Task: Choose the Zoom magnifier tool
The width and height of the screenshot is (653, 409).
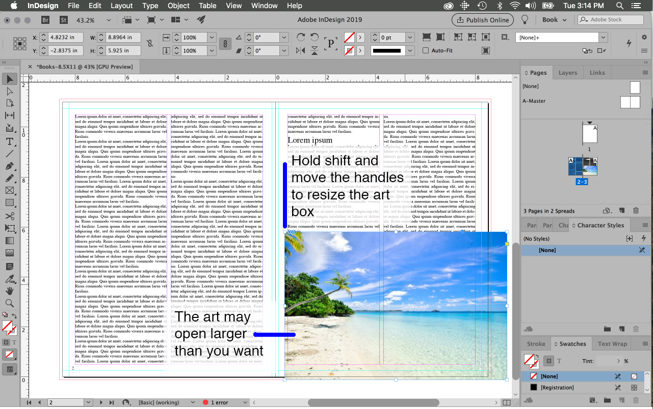Action: click(10, 303)
